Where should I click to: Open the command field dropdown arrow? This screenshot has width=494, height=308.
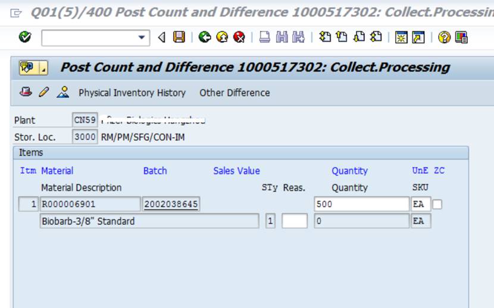point(142,37)
